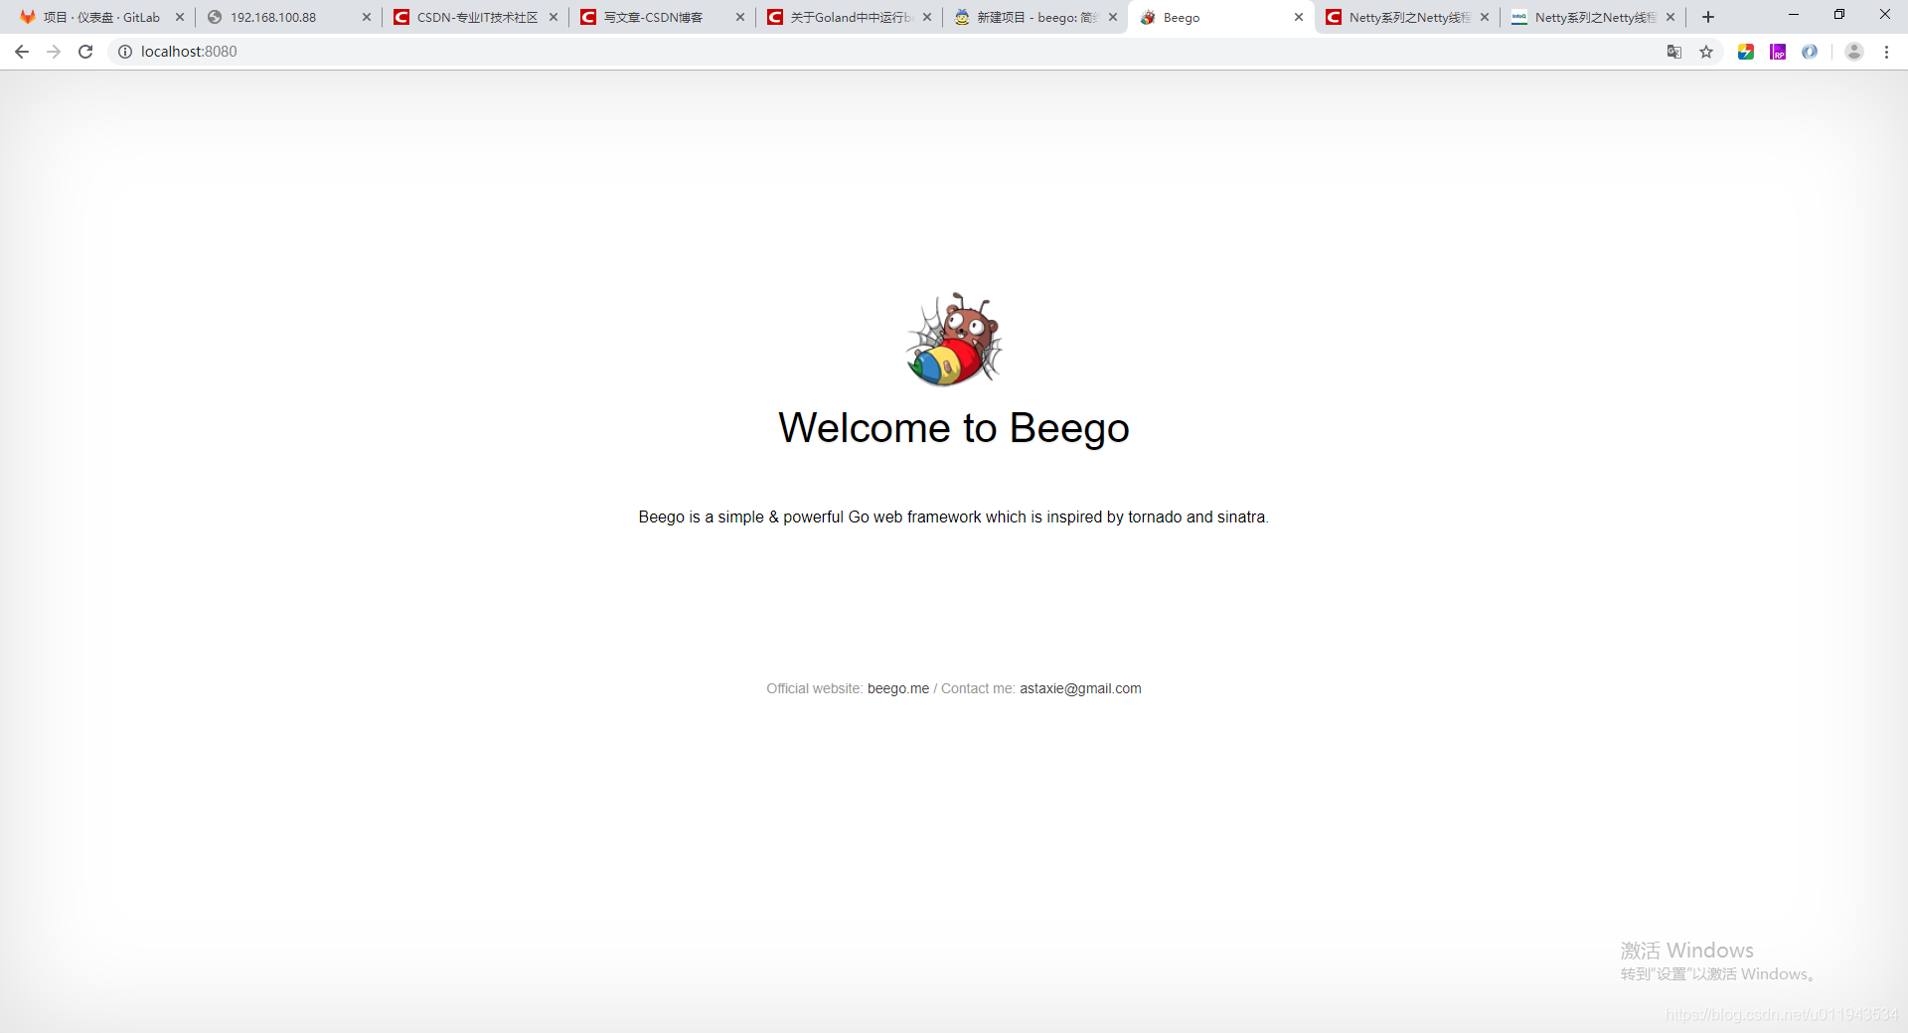The image size is (1908, 1033).
Task: Click the 'Official website:' label
Action: [815, 688]
